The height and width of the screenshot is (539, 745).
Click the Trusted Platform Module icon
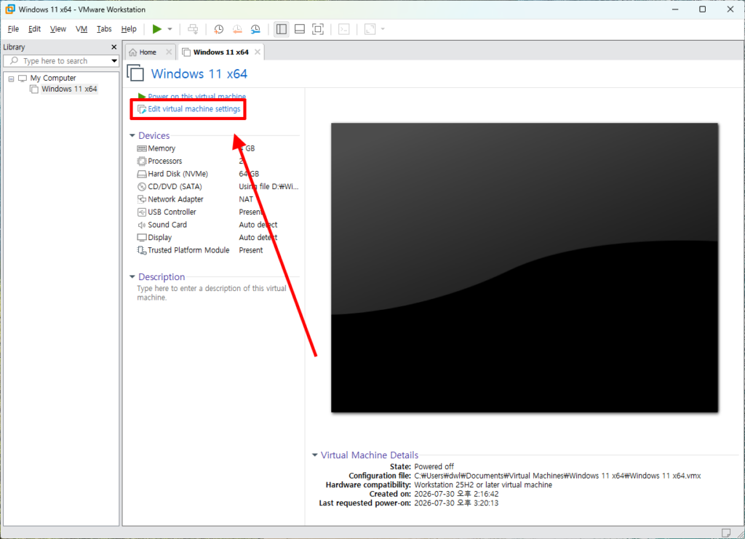coord(142,250)
